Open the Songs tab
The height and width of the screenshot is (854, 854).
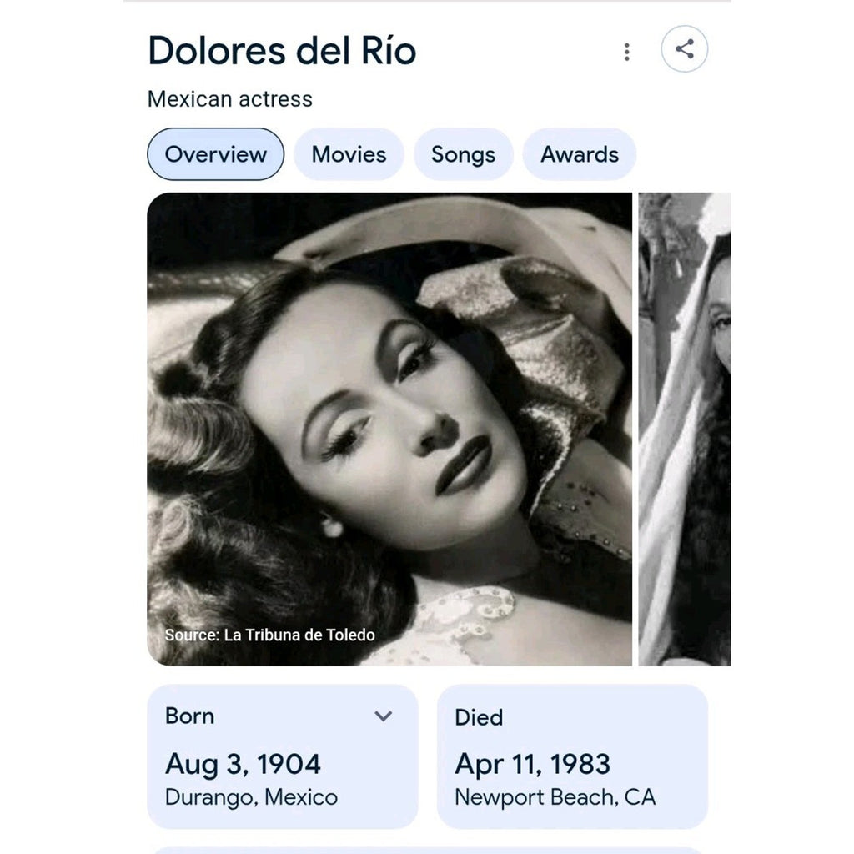point(463,154)
